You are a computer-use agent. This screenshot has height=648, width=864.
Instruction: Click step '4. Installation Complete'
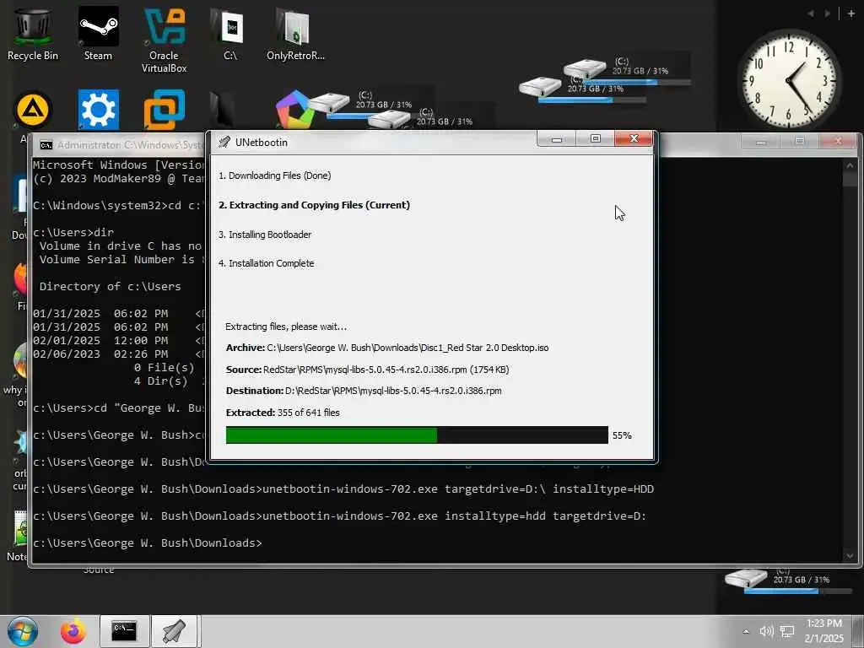266,263
